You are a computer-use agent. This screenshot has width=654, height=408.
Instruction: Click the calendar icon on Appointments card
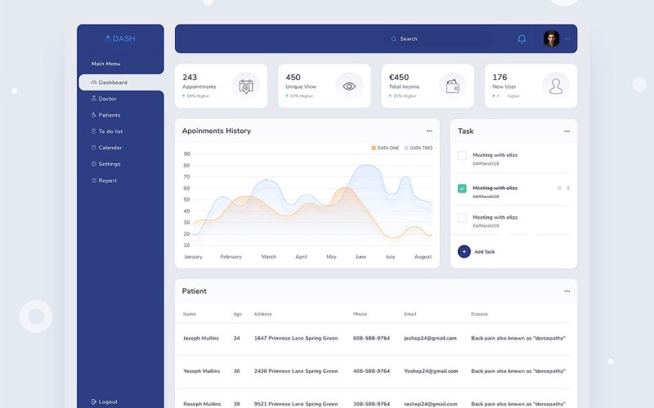pyautogui.click(x=246, y=86)
